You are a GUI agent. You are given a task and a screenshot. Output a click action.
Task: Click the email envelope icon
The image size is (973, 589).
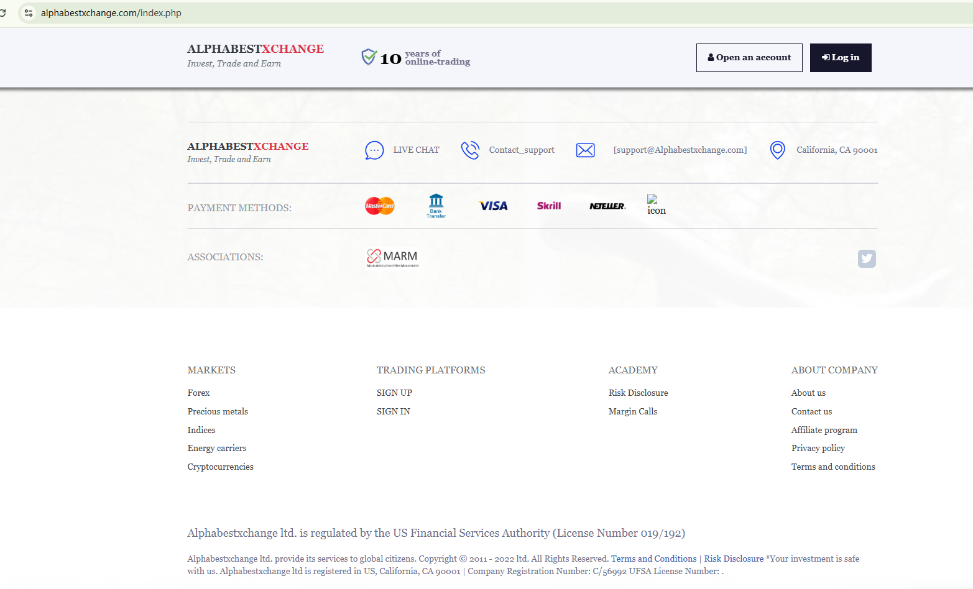(585, 150)
